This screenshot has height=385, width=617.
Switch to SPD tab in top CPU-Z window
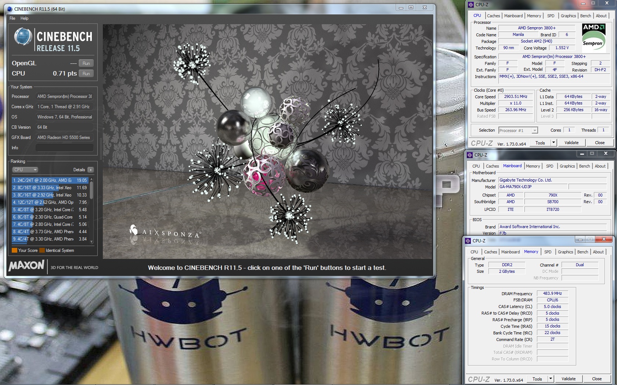tap(551, 16)
